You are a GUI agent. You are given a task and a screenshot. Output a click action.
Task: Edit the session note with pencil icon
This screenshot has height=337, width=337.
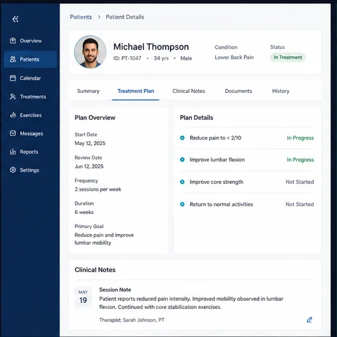pyautogui.click(x=310, y=320)
